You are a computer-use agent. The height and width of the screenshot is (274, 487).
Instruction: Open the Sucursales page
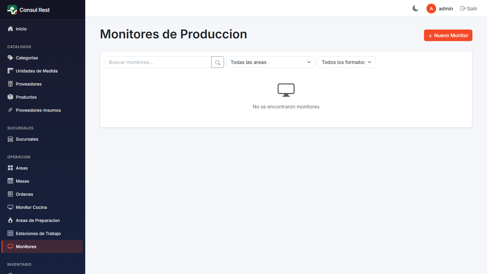(x=42, y=139)
